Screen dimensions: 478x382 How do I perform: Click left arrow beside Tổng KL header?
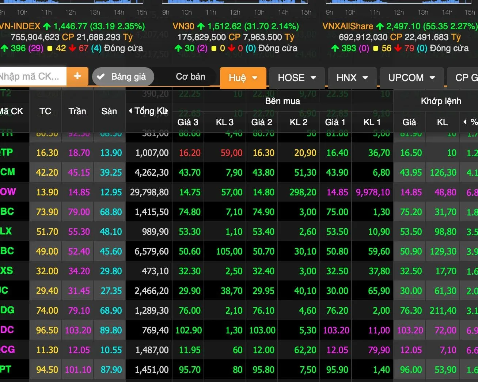(x=130, y=111)
